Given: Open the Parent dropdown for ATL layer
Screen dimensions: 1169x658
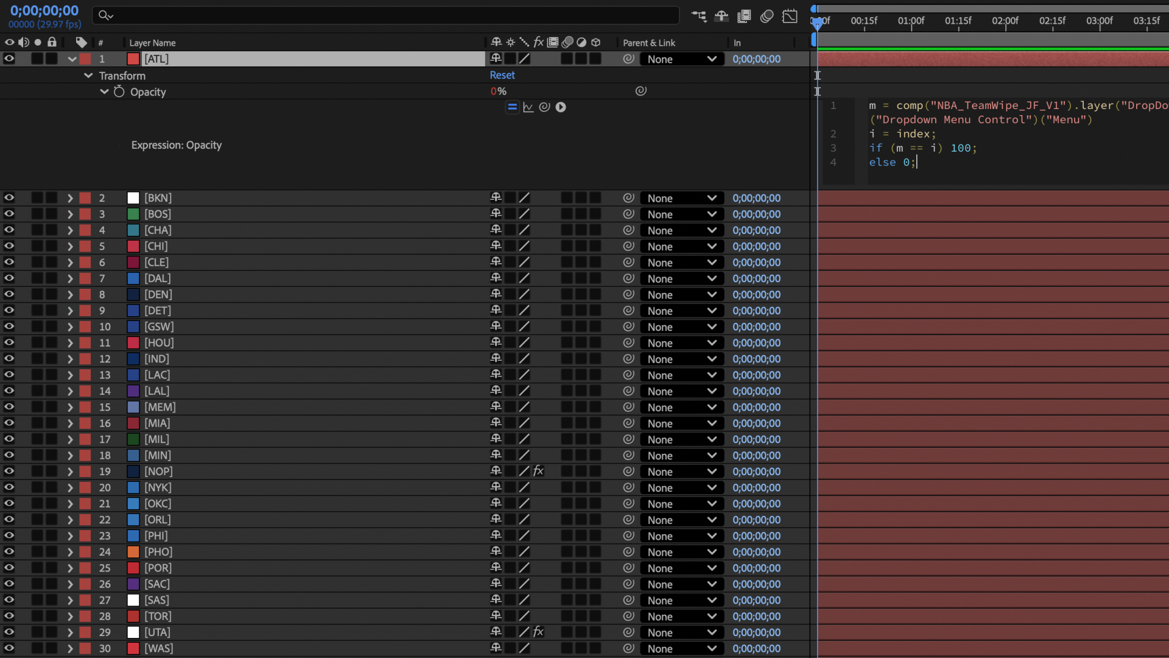Looking at the screenshot, I should click(681, 59).
